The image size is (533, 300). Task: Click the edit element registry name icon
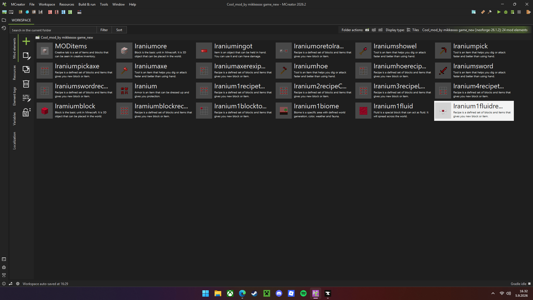pyautogui.click(x=26, y=98)
